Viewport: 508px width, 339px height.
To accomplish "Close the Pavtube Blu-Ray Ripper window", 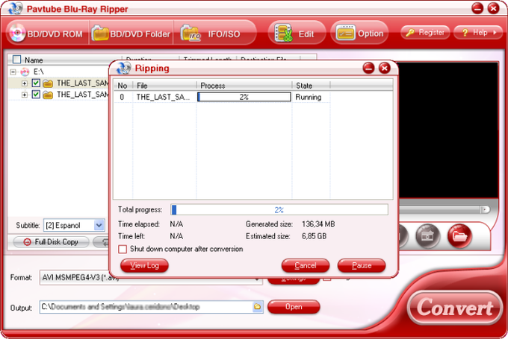I will click(493, 8).
